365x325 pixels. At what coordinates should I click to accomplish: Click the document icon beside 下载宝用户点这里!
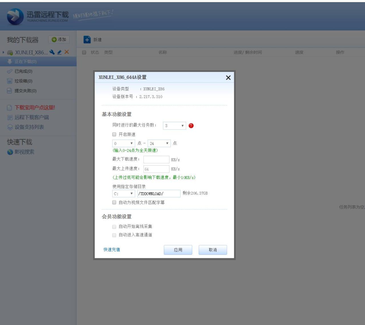10,108
